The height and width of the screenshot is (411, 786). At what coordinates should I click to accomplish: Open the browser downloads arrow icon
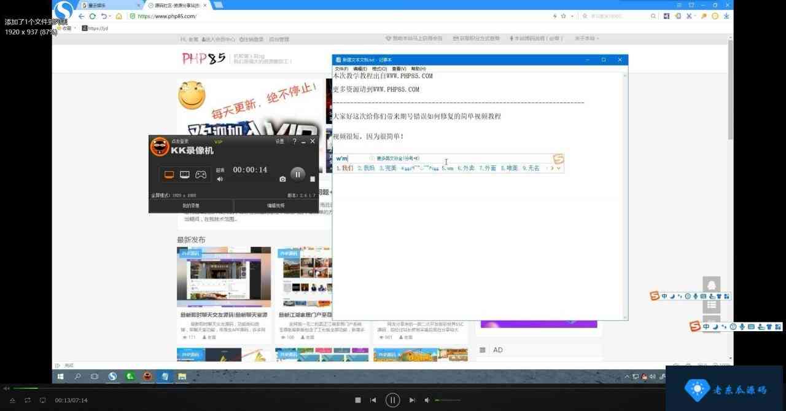click(x=726, y=16)
